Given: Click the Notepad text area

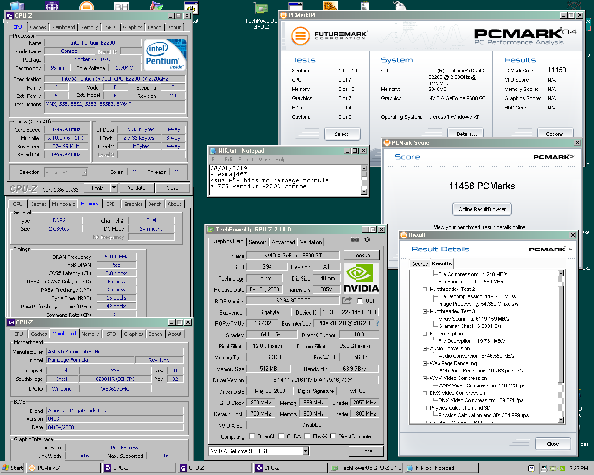Looking at the screenshot, I should click(x=285, y=180).
